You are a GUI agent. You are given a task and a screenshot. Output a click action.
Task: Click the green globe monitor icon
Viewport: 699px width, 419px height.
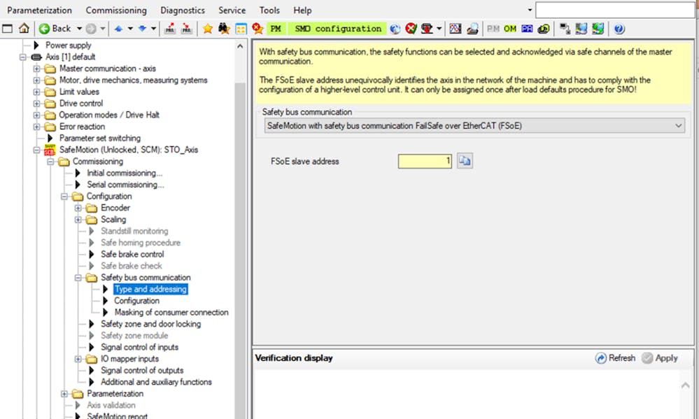point(598,29)
